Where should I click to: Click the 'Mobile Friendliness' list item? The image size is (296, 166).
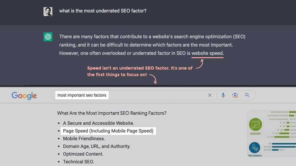pos(84,139)
